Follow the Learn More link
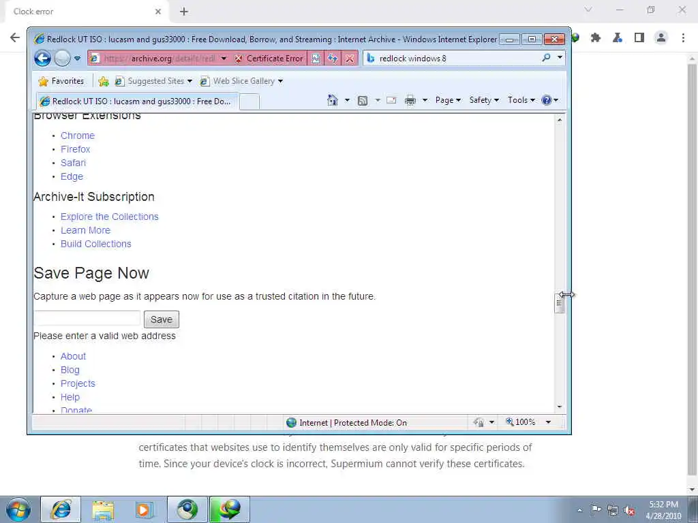Screen dimensions: 698x523 point(85,230)
